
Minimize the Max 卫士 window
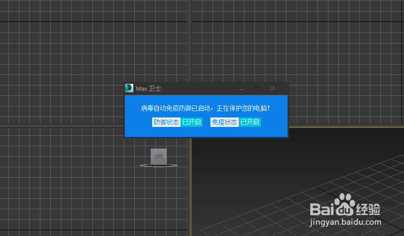(241, 89)
